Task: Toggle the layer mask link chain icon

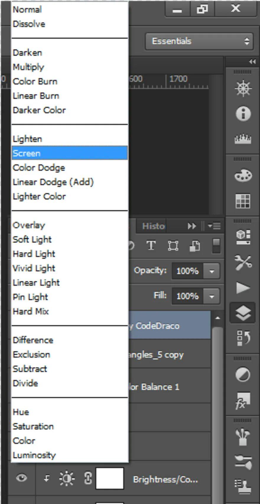Action: pos(88,478)
